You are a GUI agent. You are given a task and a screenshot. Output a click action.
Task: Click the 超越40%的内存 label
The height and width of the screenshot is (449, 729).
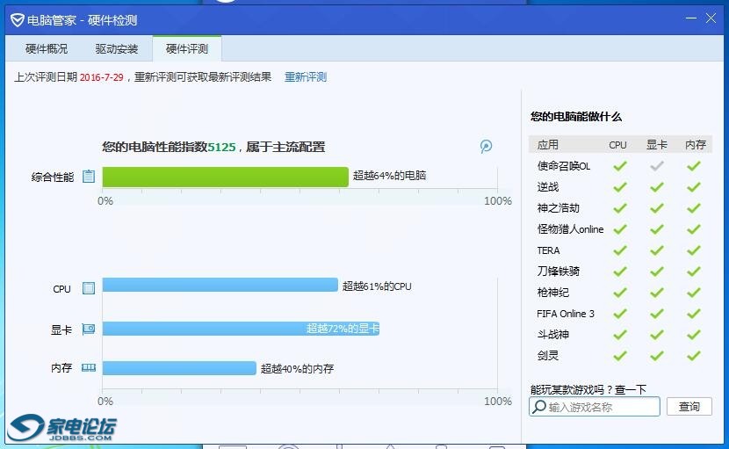click(x=297, y=368)
